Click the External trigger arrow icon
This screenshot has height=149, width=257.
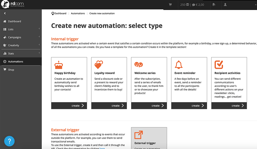coord(139,135)
